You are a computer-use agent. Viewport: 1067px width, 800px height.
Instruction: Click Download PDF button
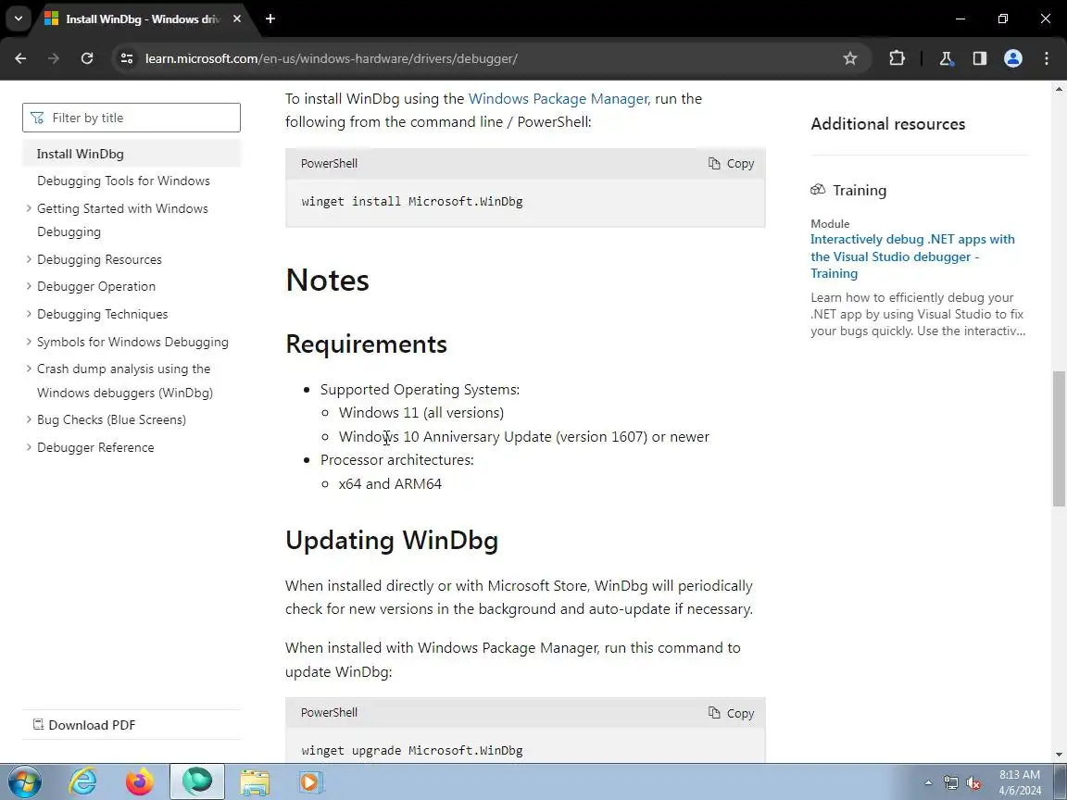[85, 724]
